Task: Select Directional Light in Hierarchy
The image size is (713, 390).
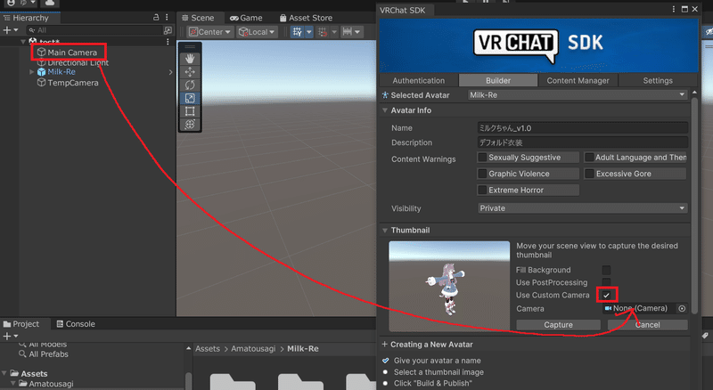Action: [78, 62]
